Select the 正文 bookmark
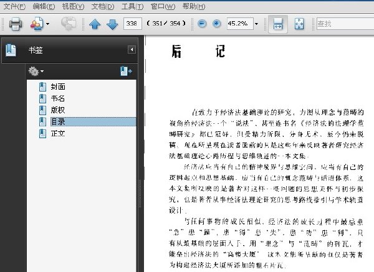Viewport: 374px width, 272px height. (x=58, y=133)
